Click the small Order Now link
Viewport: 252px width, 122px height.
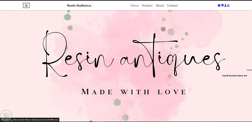(x=249, y=70)
